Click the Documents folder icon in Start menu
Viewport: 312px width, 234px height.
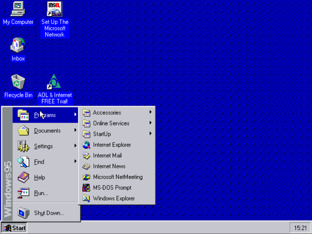coord(23,130)
